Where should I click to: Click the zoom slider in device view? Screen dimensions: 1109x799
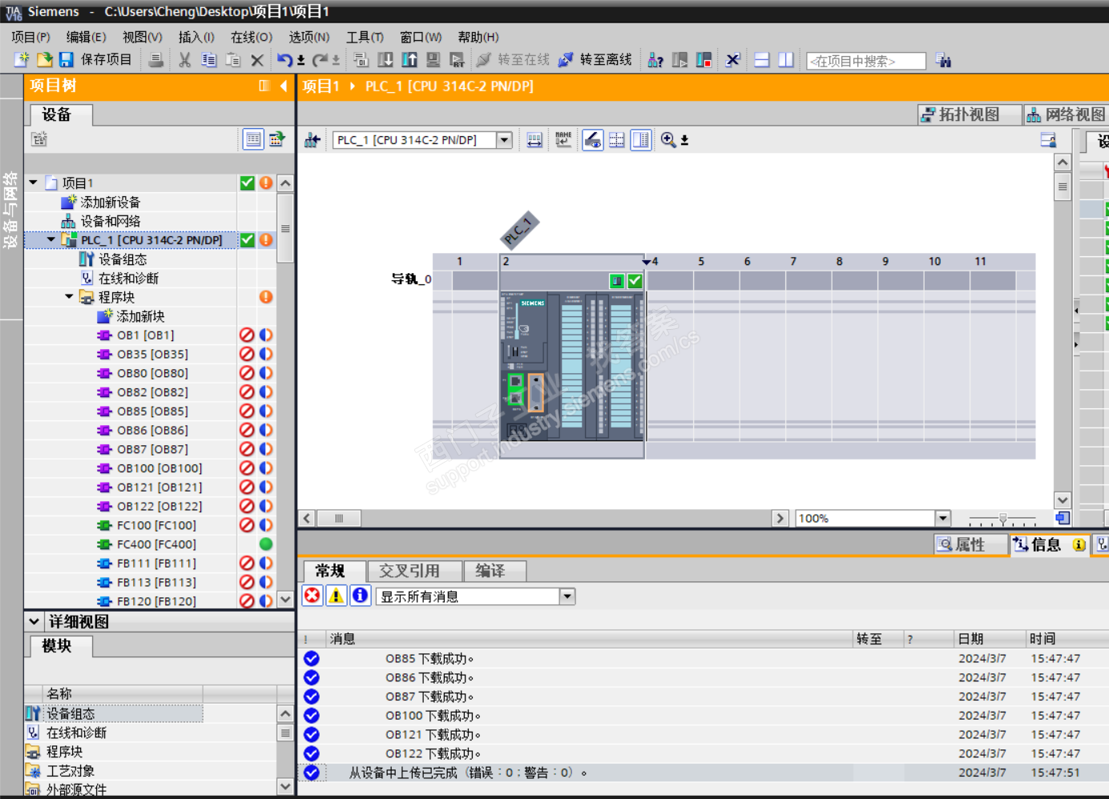[x=1002, y=519]
